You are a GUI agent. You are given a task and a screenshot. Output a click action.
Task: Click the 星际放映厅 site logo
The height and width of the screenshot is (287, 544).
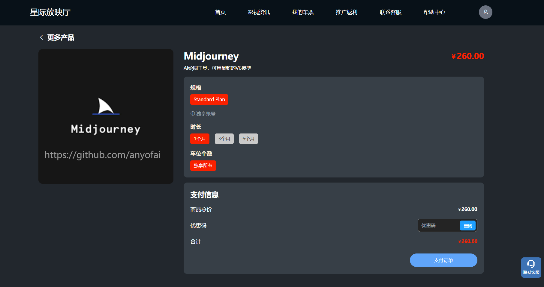coord(50,12)
